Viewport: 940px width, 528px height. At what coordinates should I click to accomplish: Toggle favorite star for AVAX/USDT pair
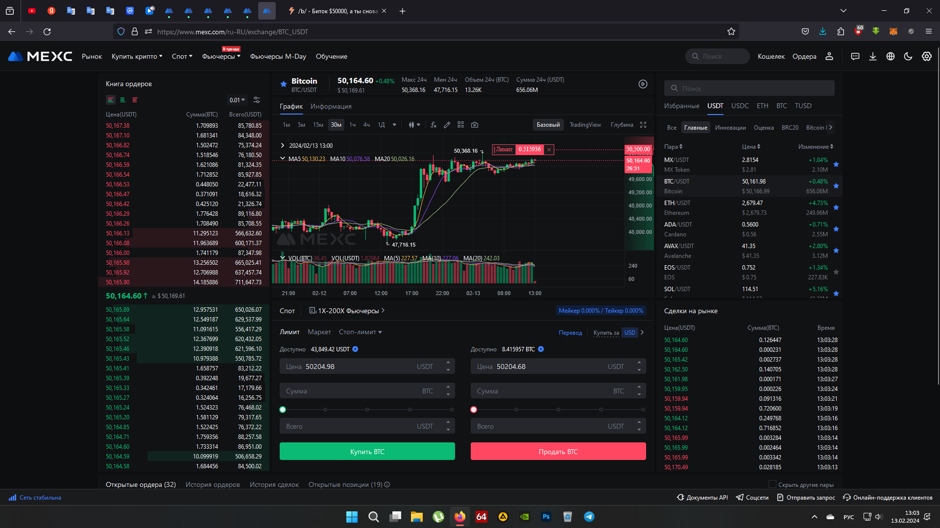coord(836,251)
